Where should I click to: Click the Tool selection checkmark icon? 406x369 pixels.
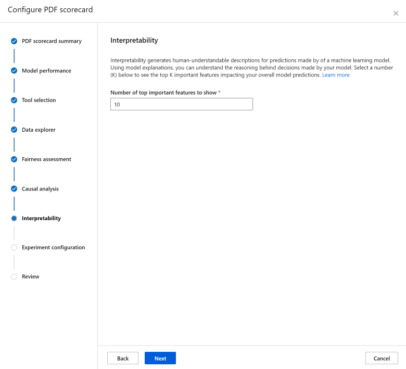pos(14,100)
